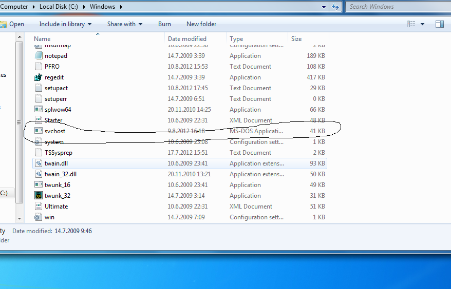Screen dimensions: 451x289
Task: Toggle the preview pane icon
Action: point(440,24)
